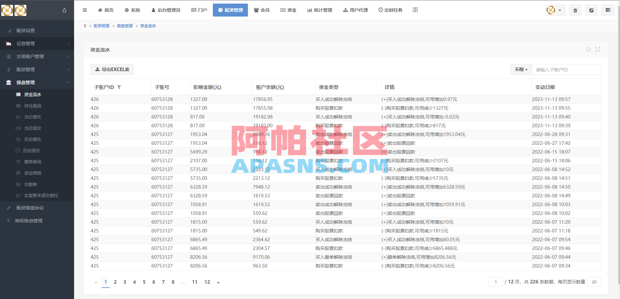Switch to the 配资管理 navigation tab
The height and width of the screenshot is (299, 620).
230,10
